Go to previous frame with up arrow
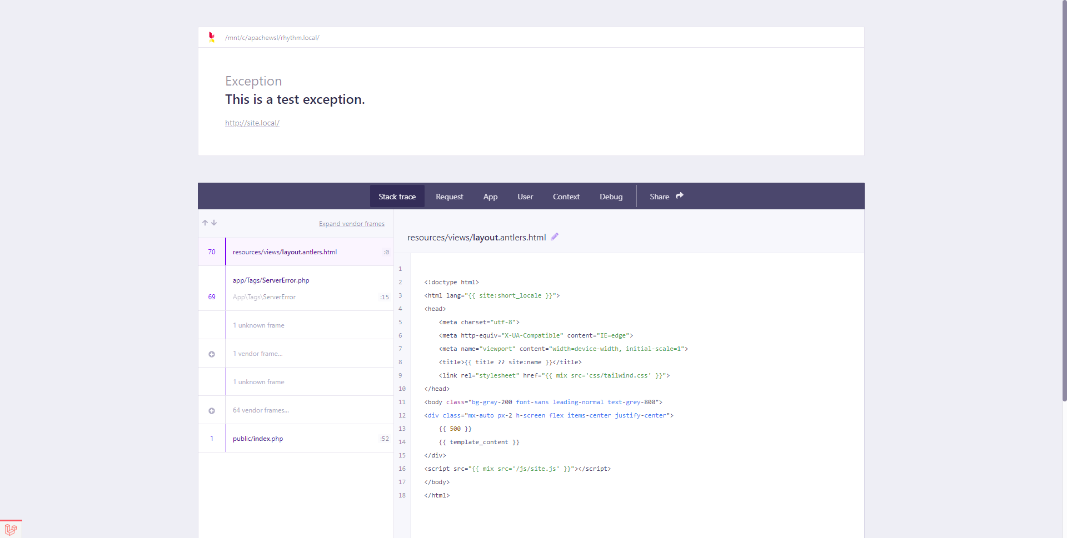Screen dimensions: 1067x538 pos(205,223)
